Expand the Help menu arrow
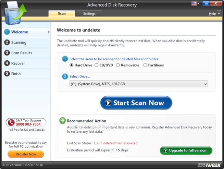The width and height of the screenshot is (224, 169). click(219, 14)
